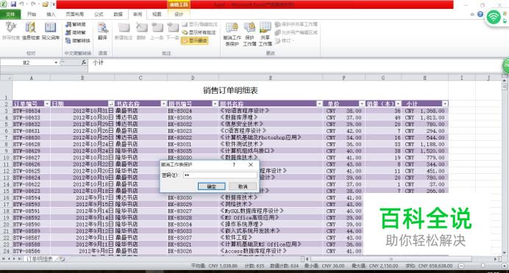Select cell containing 《MySQL数据库程序设计》
509x273 pixels.
click(271, 211)
